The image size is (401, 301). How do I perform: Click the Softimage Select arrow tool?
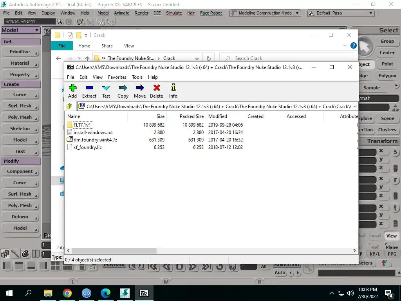coord(365,47)
